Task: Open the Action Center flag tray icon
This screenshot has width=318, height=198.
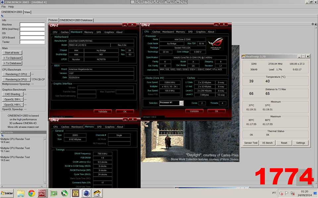Action: click(x=287, y=193)
